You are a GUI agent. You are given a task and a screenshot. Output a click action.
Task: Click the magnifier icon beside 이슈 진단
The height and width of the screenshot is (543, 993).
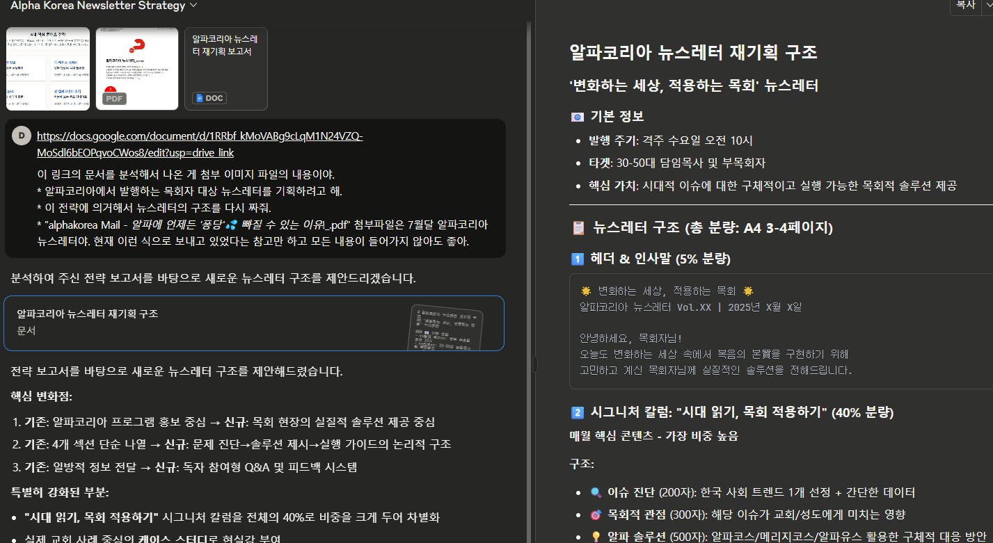click(x=596, y=493)
